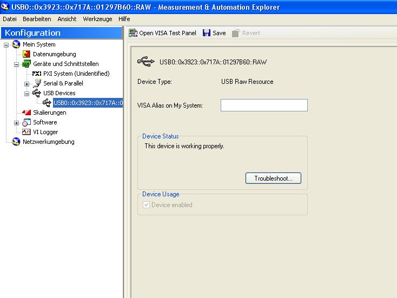The width and height of the screenshot is (397, 298).
Task: Click 'VISA Alias on My System:' label
Action: pyautogui.click(x=170, y=105)
